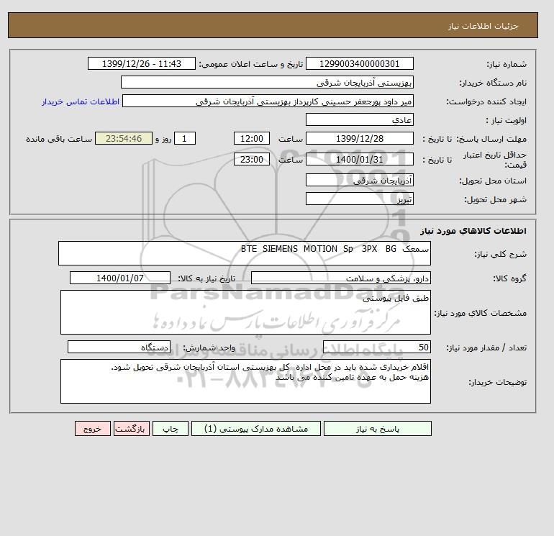Click the buyer organization name field
Image resolution: width=554 pixels, height=536 pixels.
(x=267, y=82)
